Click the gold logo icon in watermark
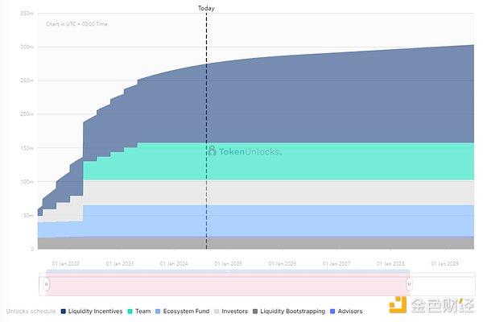Image resolution: width=483 pixels, height=322 pixels. pyautogui.click(x=398, y=304)
